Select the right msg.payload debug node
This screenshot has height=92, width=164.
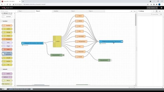pos(104,60)
